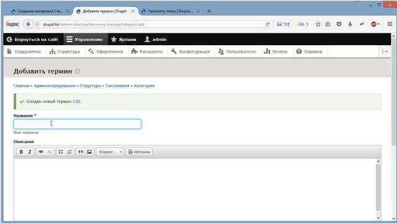Click the site info icon in address bar

click(37, 24)
